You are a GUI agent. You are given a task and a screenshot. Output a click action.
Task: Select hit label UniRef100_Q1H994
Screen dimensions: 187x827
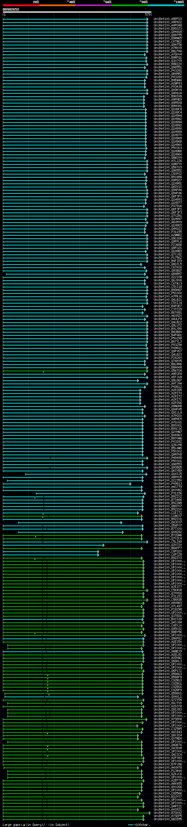point(167,122)
